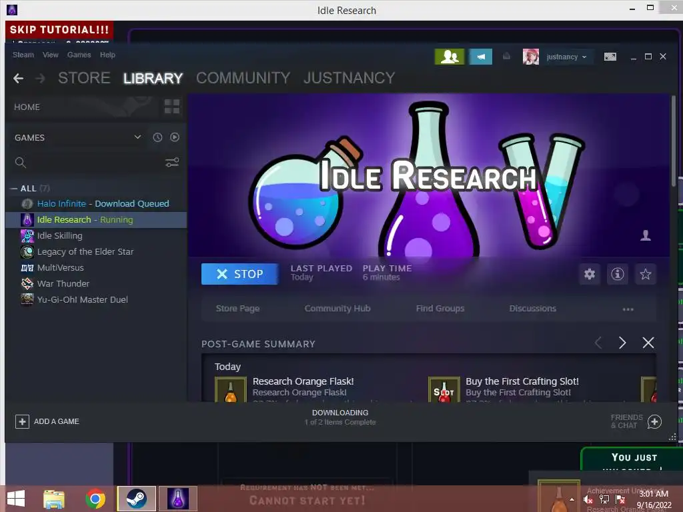
Task: Select Idle Skilling in the library
Action: click(x=96, y=236)
